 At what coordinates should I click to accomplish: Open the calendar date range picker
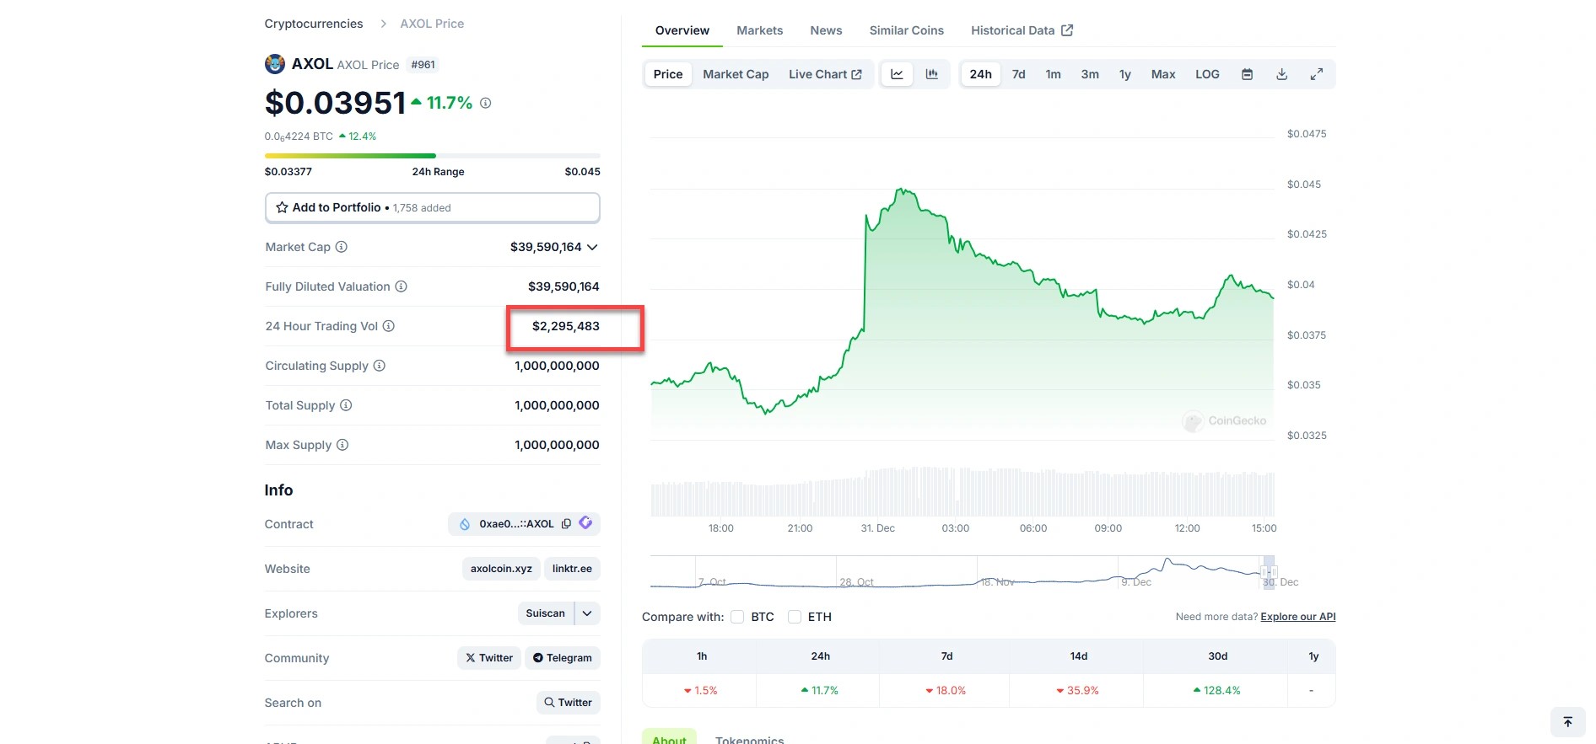1247,74
